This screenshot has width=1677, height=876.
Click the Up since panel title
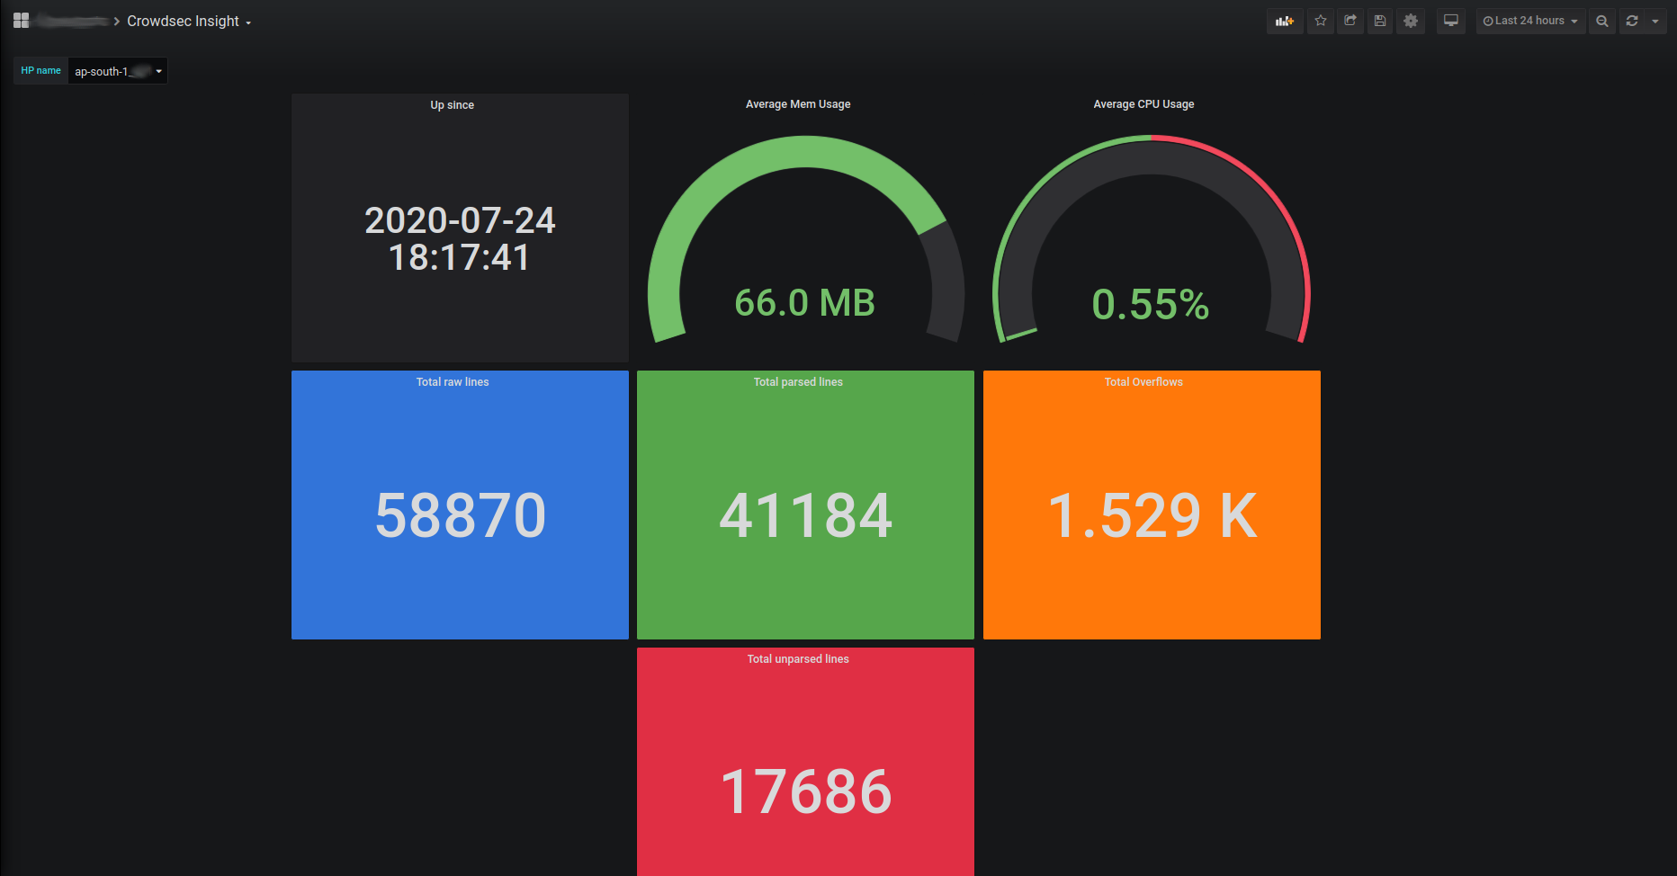click(x=452, y=105)
